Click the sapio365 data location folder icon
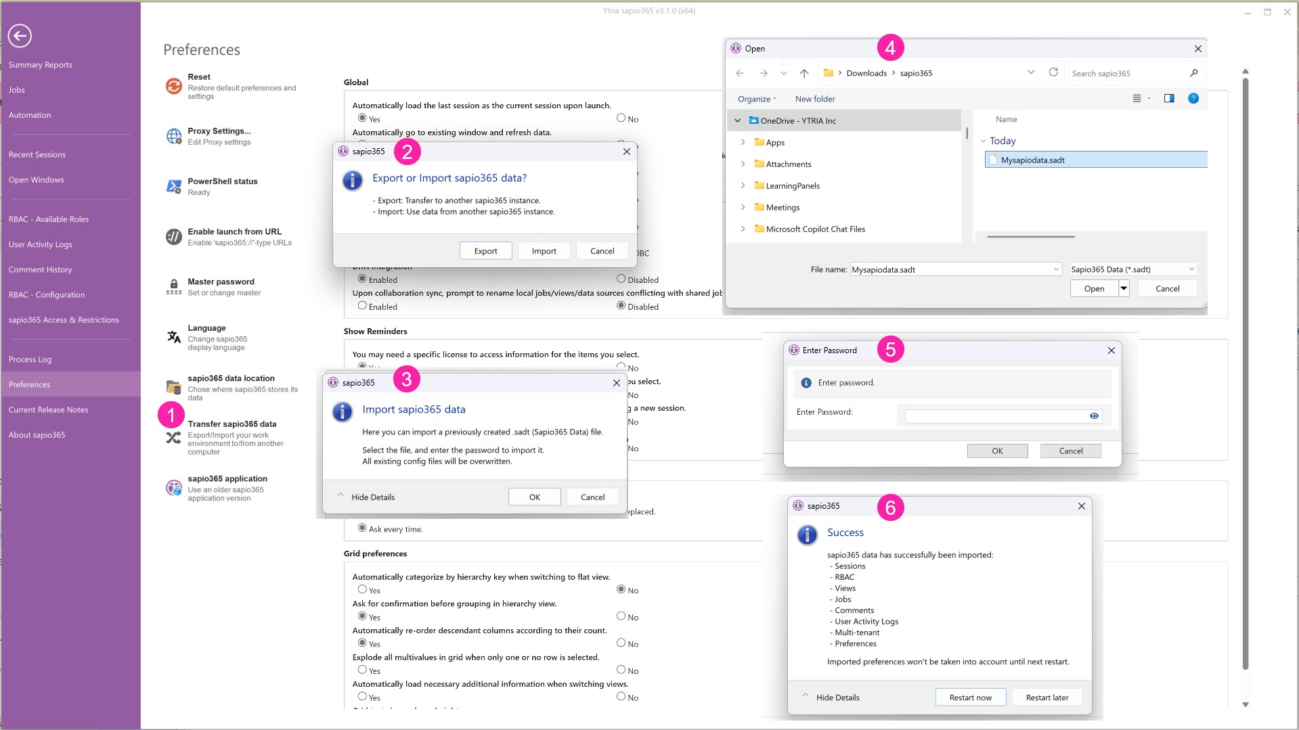The height and width of the screenshot is (730, 1299). 174,387
